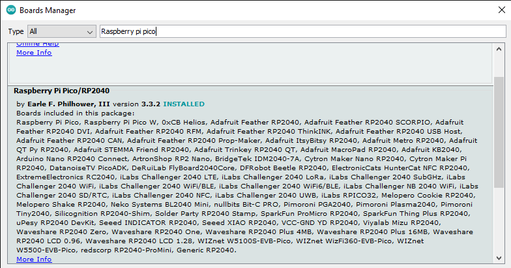The height and width of the screenshot is (268, 511).
Task: Click 'SparkFun ProMicro RP2040' in board list
Action: click(309, 214)
